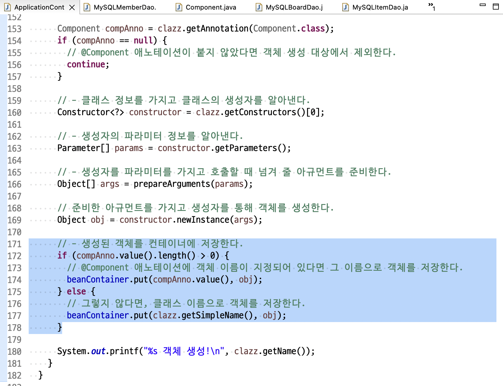Click line number 153 in gutter
The height and width of the screenshot is (386, 503).
14,29
